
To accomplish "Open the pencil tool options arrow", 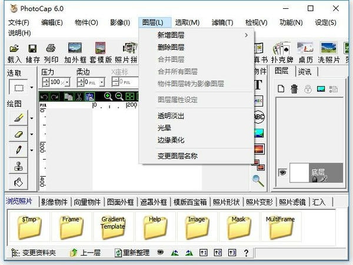I will point(32,150).
